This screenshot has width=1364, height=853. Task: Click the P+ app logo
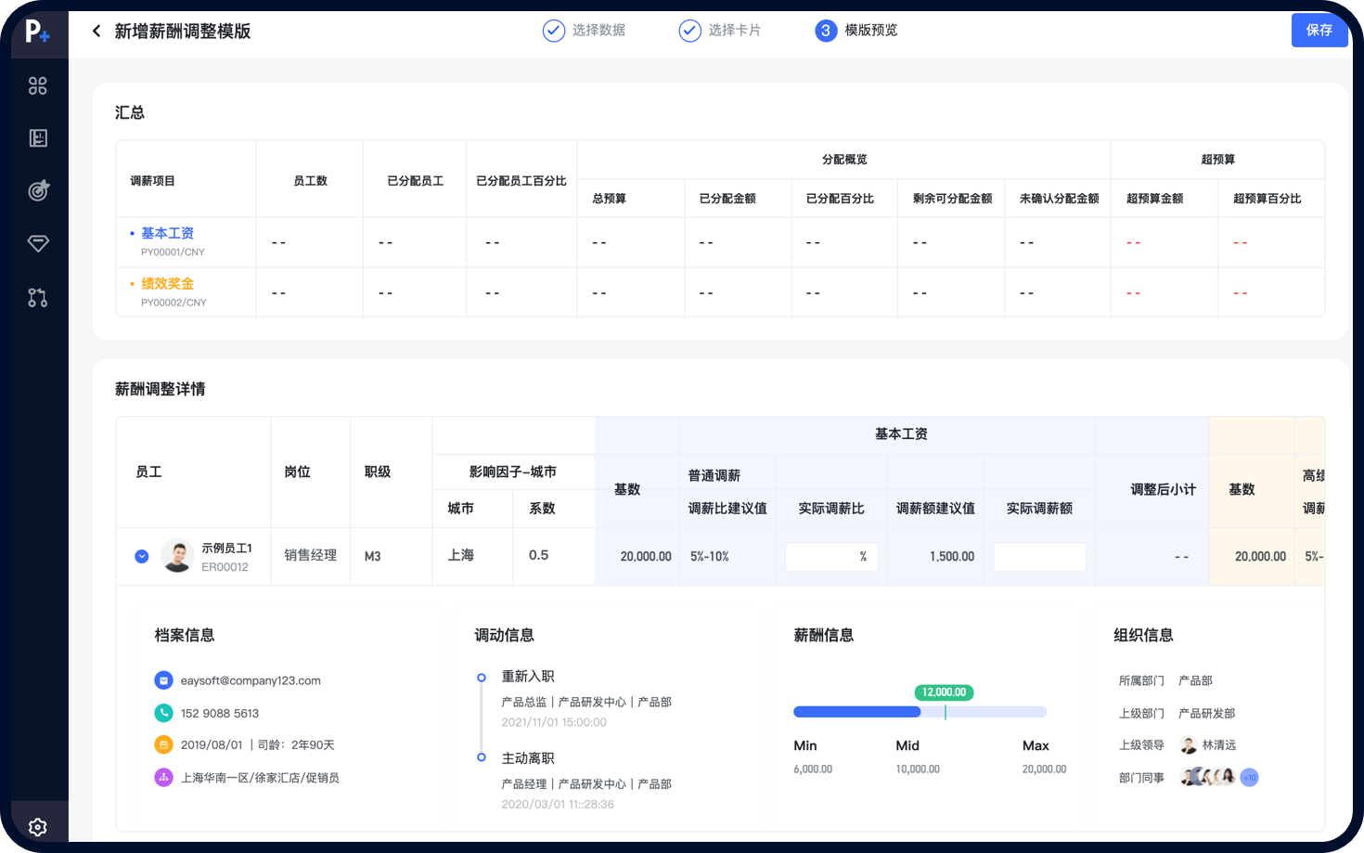point(37,32)
